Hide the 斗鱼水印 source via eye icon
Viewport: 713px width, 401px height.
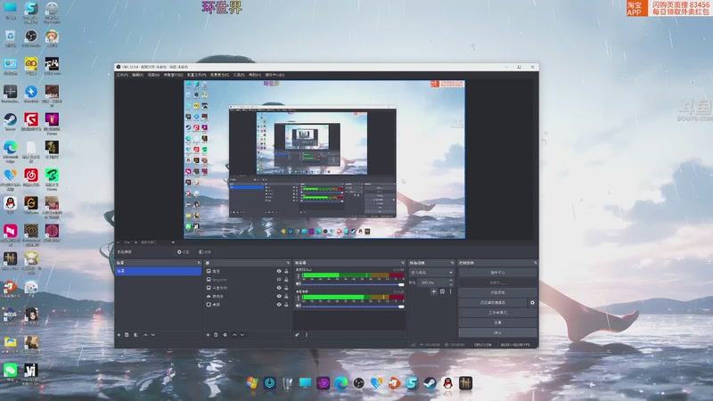click(x=279, y=288)
